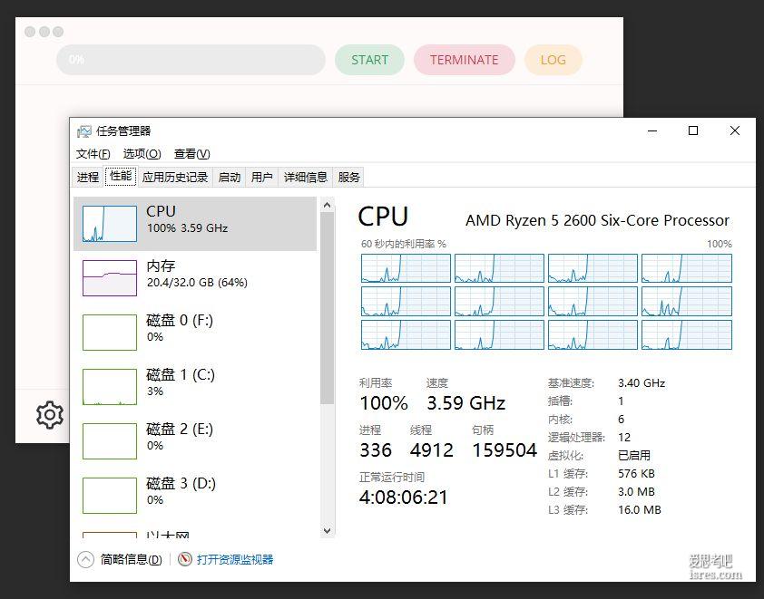Image resolution: width=764 pixels, height=599 pixels.
Task: Maximize the Task Manager window
Action: tap(693, 130)
